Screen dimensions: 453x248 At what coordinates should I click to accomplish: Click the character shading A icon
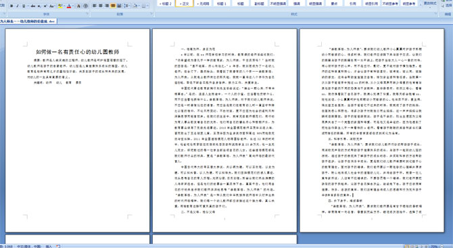78,6
